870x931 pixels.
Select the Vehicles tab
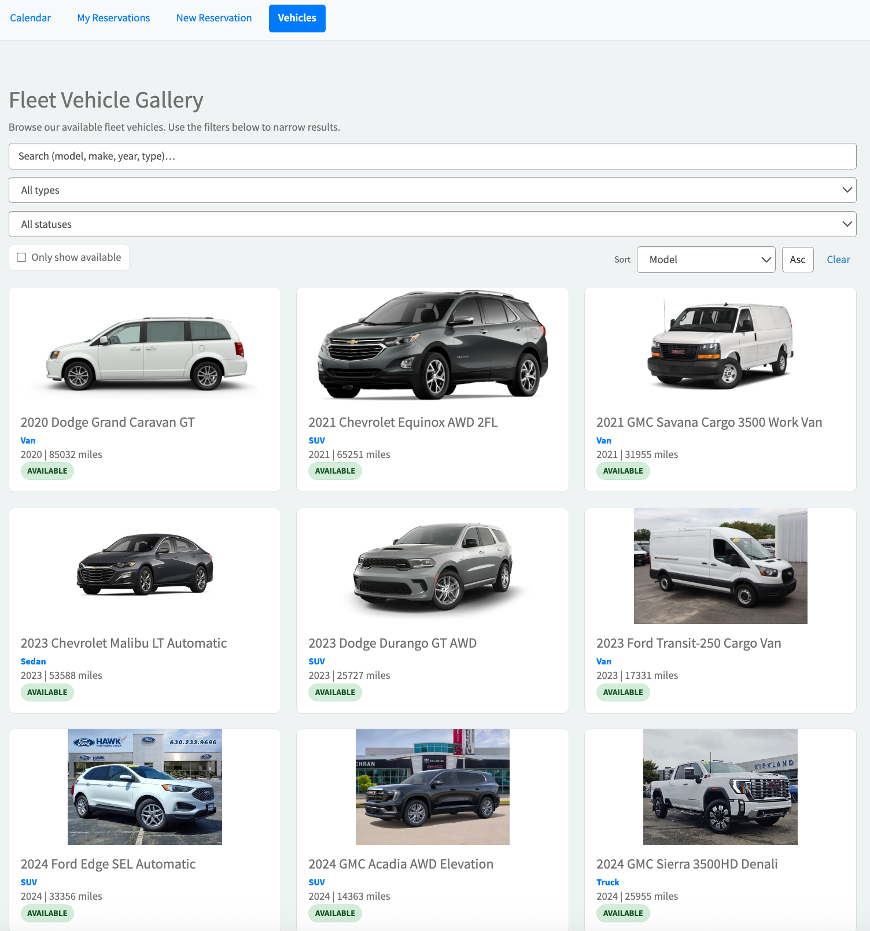[x=297, y=18]
